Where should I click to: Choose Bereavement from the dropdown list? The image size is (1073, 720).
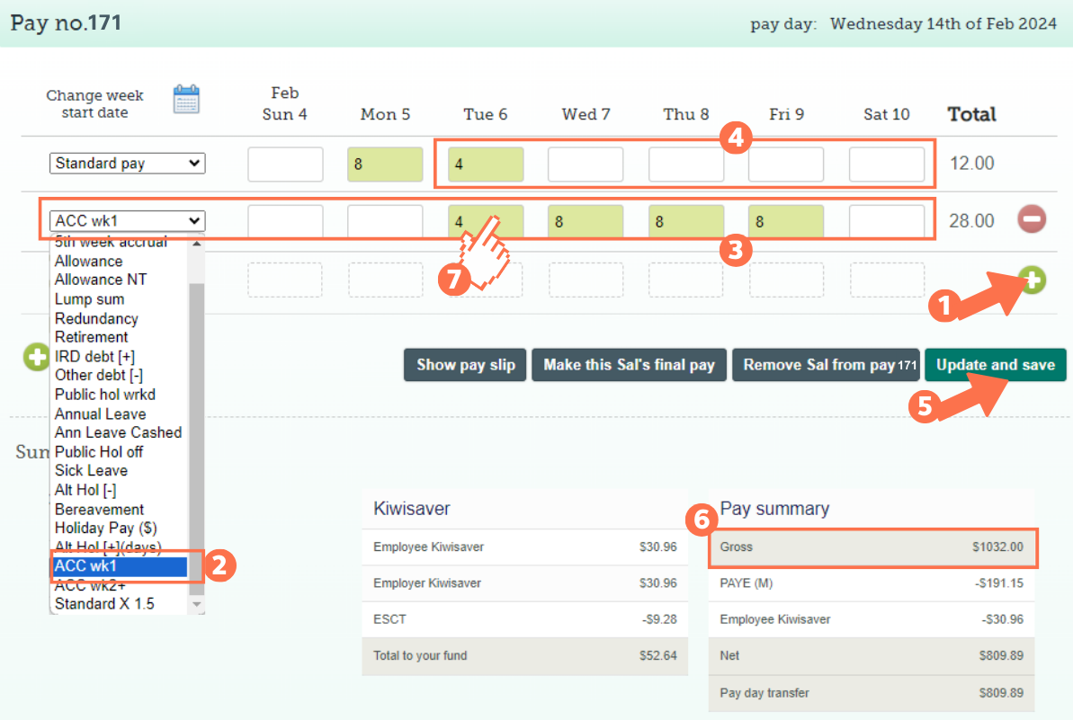[99, 510]
